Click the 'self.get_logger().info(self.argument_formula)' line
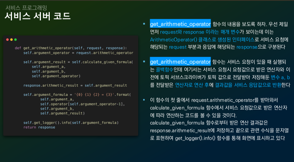The image size is (294, 162). pyautogui.click(x=71, y=123)
